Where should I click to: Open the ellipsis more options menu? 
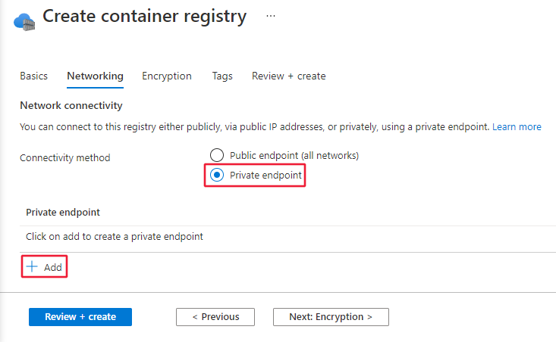pyautogui.click(x=271, y=16)
